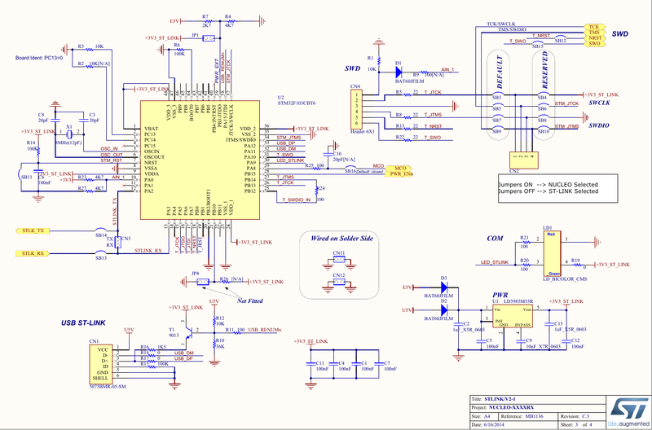Select the CN1 USB connector block

pyautogui.click(x=100, y=364)
